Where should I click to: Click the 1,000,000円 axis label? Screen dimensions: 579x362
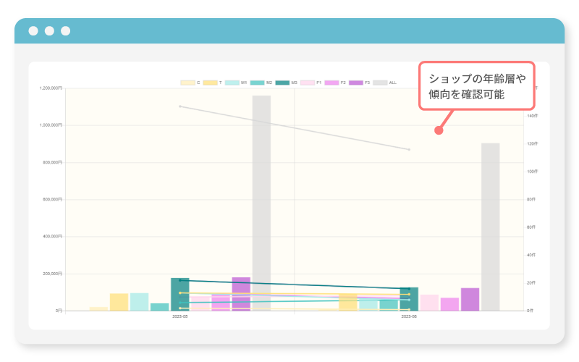click(x=51, y=125)
